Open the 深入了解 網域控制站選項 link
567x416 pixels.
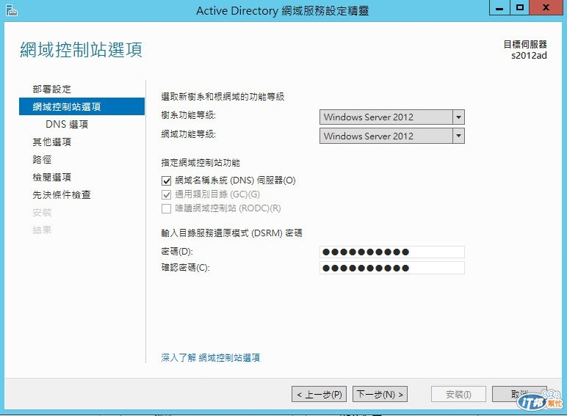[211, 358]
